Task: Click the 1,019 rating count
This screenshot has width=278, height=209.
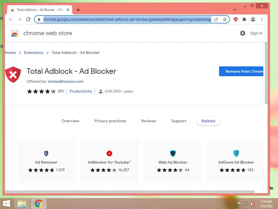Action: [x=61, y=170]
